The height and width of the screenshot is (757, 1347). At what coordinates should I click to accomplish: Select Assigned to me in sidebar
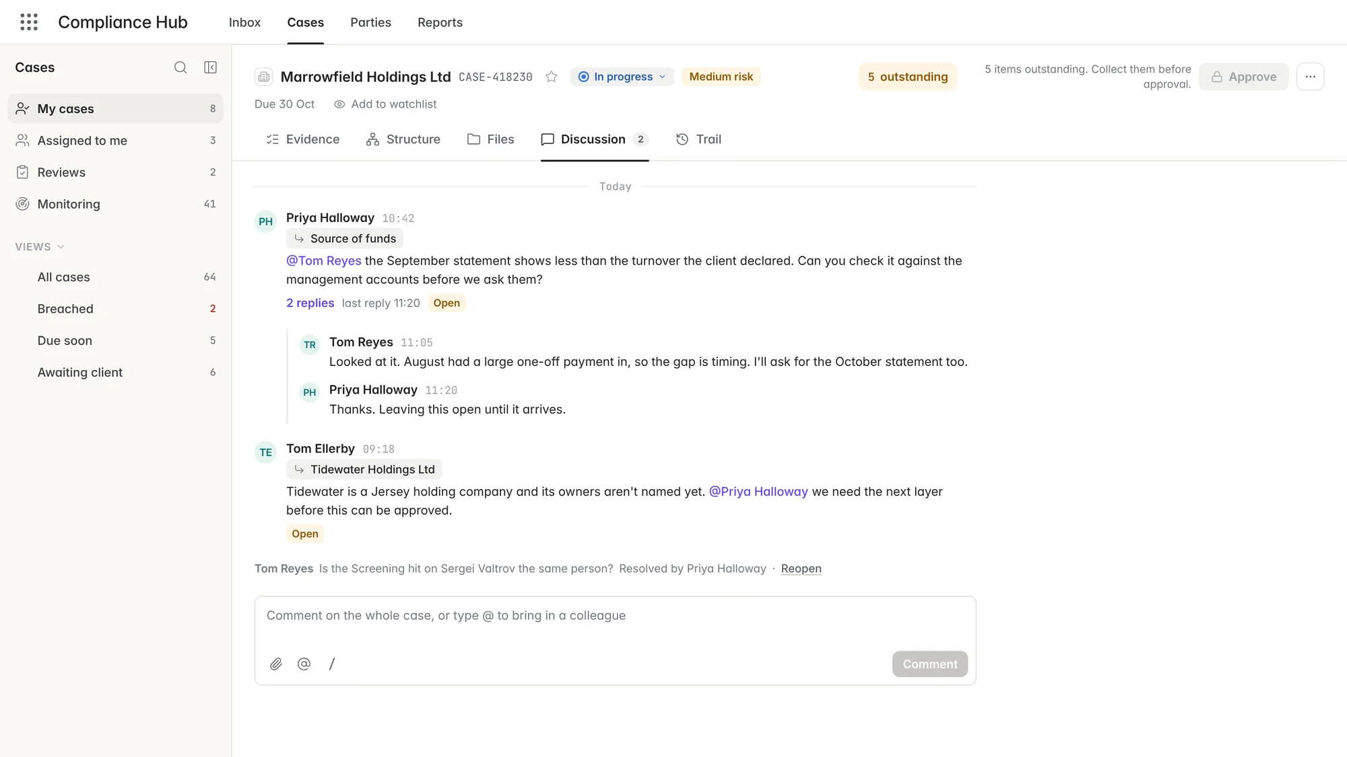pyautogui.click(x=115, y=141)
